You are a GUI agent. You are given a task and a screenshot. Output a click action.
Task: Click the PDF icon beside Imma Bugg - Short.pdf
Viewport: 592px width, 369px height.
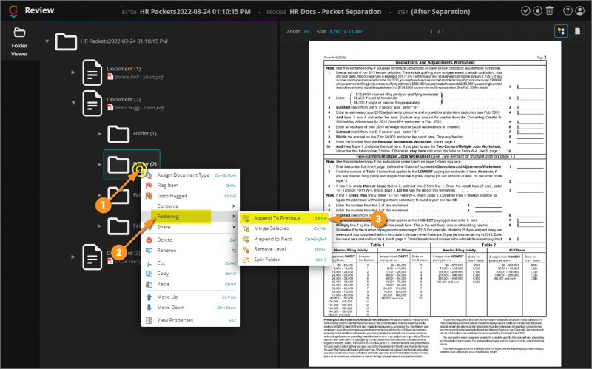(x=110, y=107)
